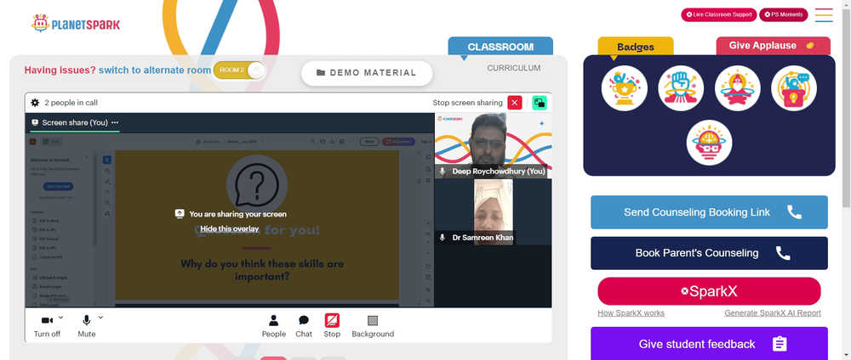The width and height of the screenshot is (851, 360).
Task: Mute the microphone
Action: coord(86,326)
